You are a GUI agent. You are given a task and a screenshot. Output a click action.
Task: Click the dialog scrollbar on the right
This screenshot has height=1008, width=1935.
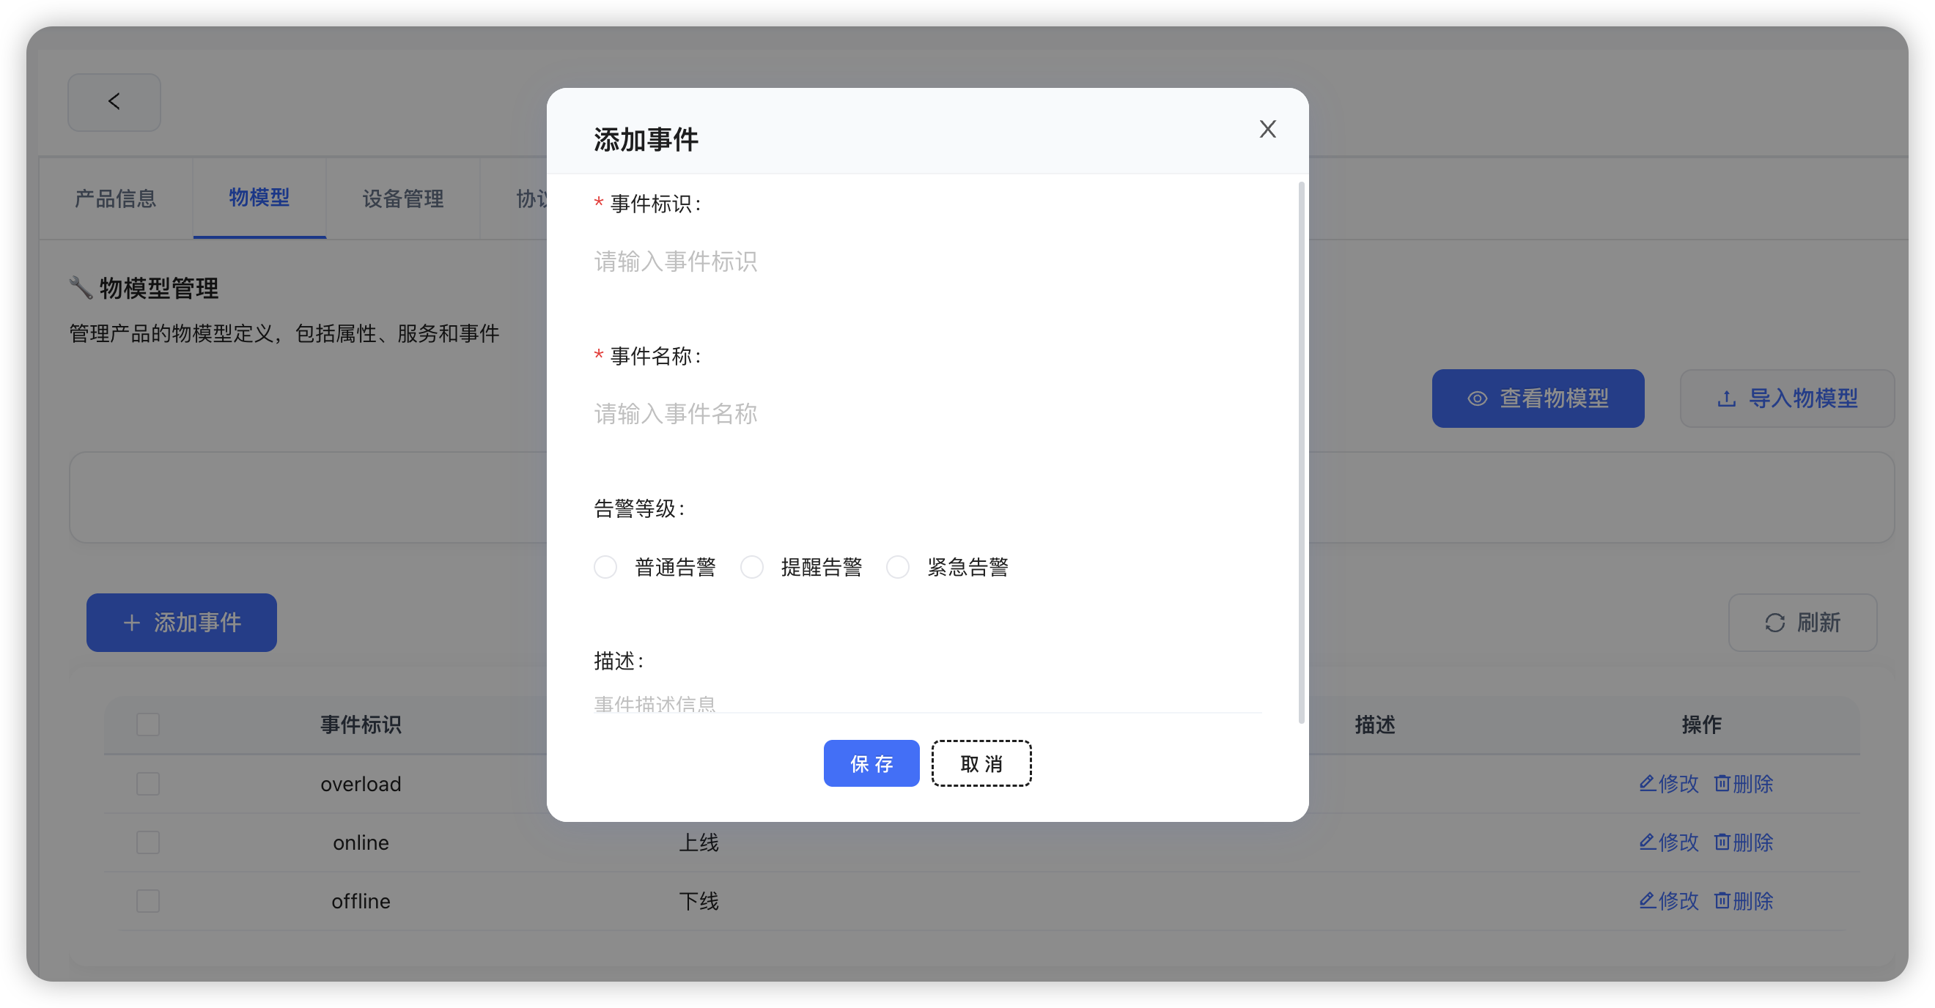1300,451
